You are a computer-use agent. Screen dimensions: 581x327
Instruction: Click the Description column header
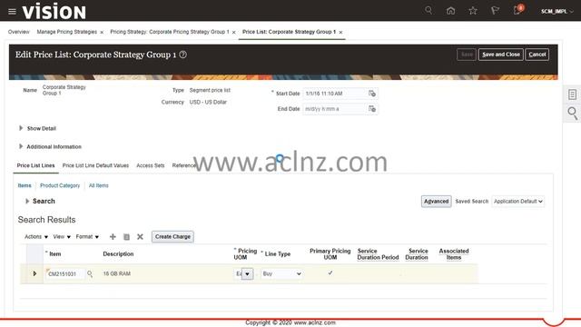pyautogui.click(x=118, y=254)
